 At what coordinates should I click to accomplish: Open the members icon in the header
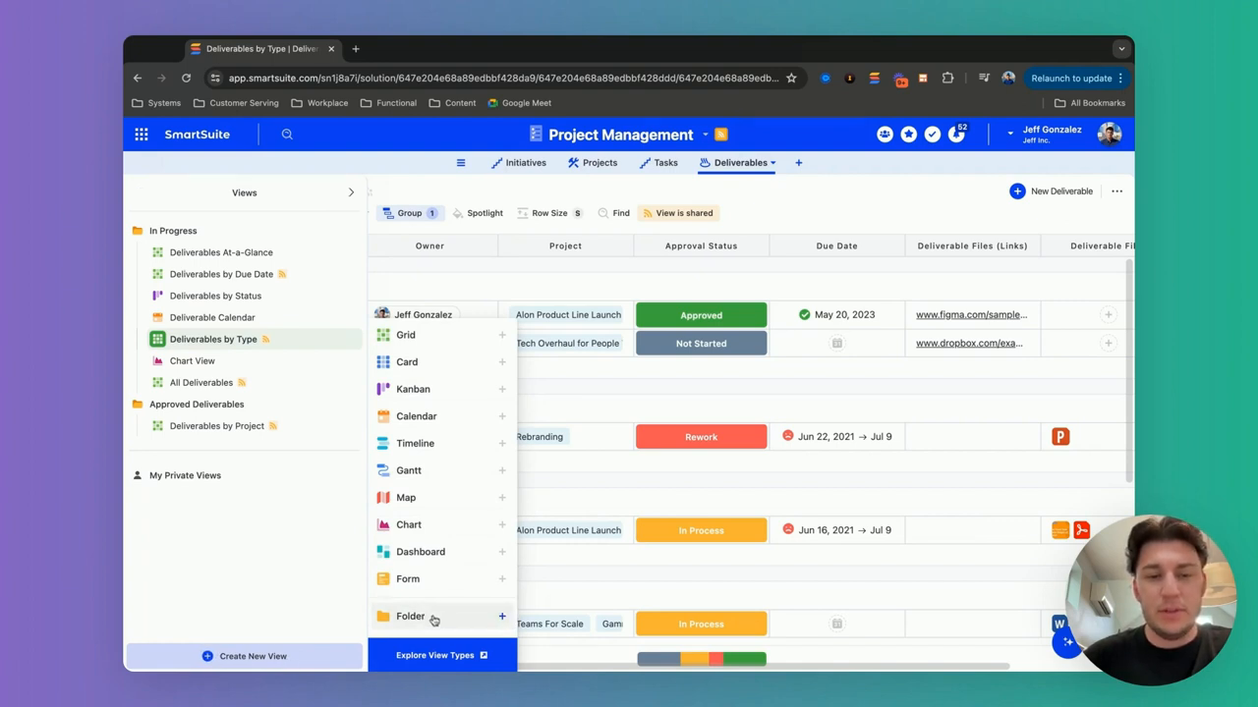pyautogui.click(x=885, y=135)
